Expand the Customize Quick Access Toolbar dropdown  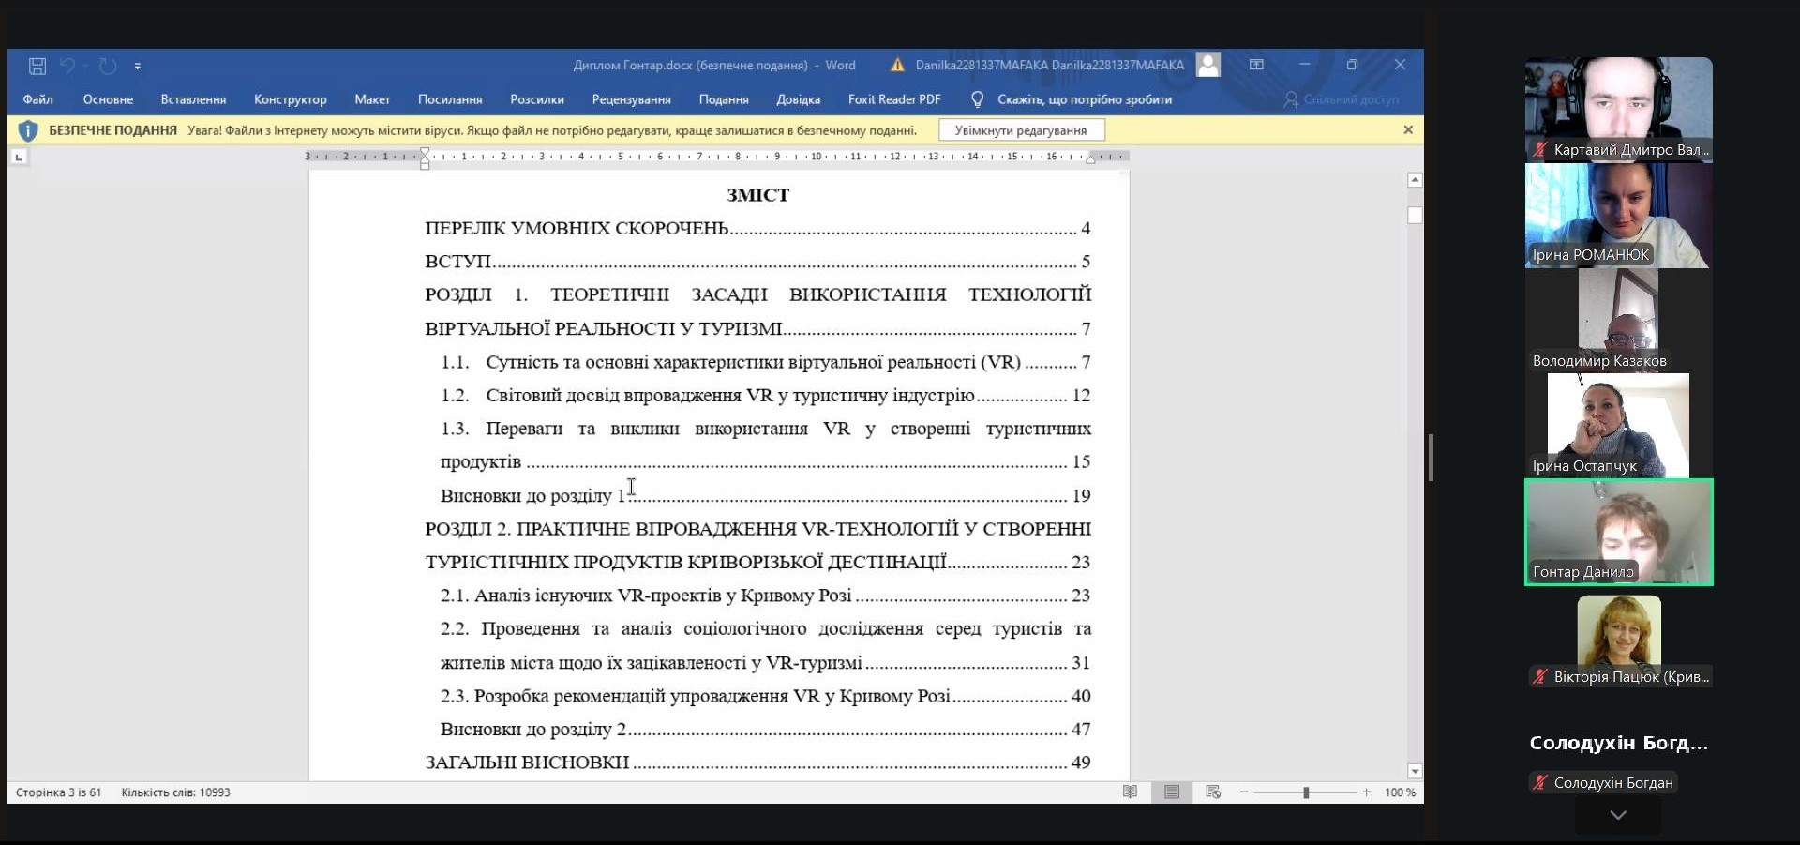click(138, 67)
